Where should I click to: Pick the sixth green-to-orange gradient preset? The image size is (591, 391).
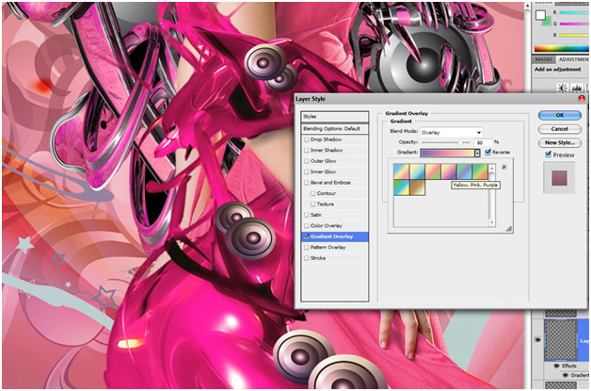coord(480,171)
